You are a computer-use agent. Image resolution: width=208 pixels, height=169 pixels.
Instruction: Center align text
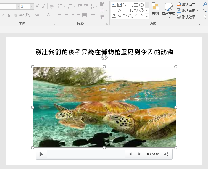pos(66,15)
